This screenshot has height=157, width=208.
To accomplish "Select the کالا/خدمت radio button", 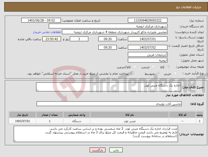I will pyautogui.click(x=135, y=67).
